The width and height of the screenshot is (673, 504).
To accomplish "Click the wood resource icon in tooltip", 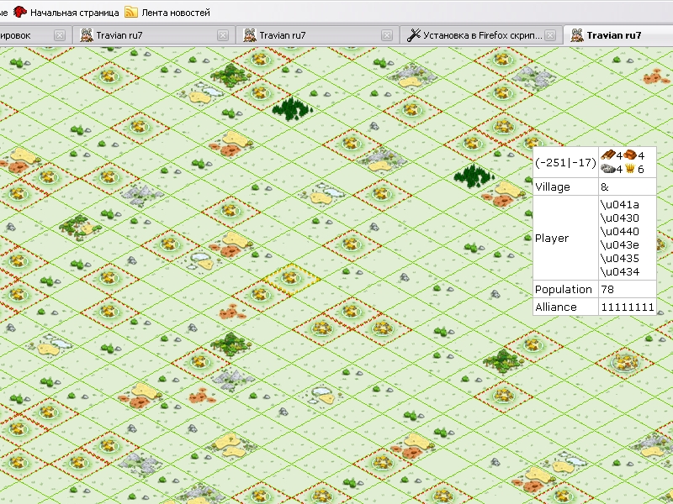I will pyautogui.click(x=607, y=155).
